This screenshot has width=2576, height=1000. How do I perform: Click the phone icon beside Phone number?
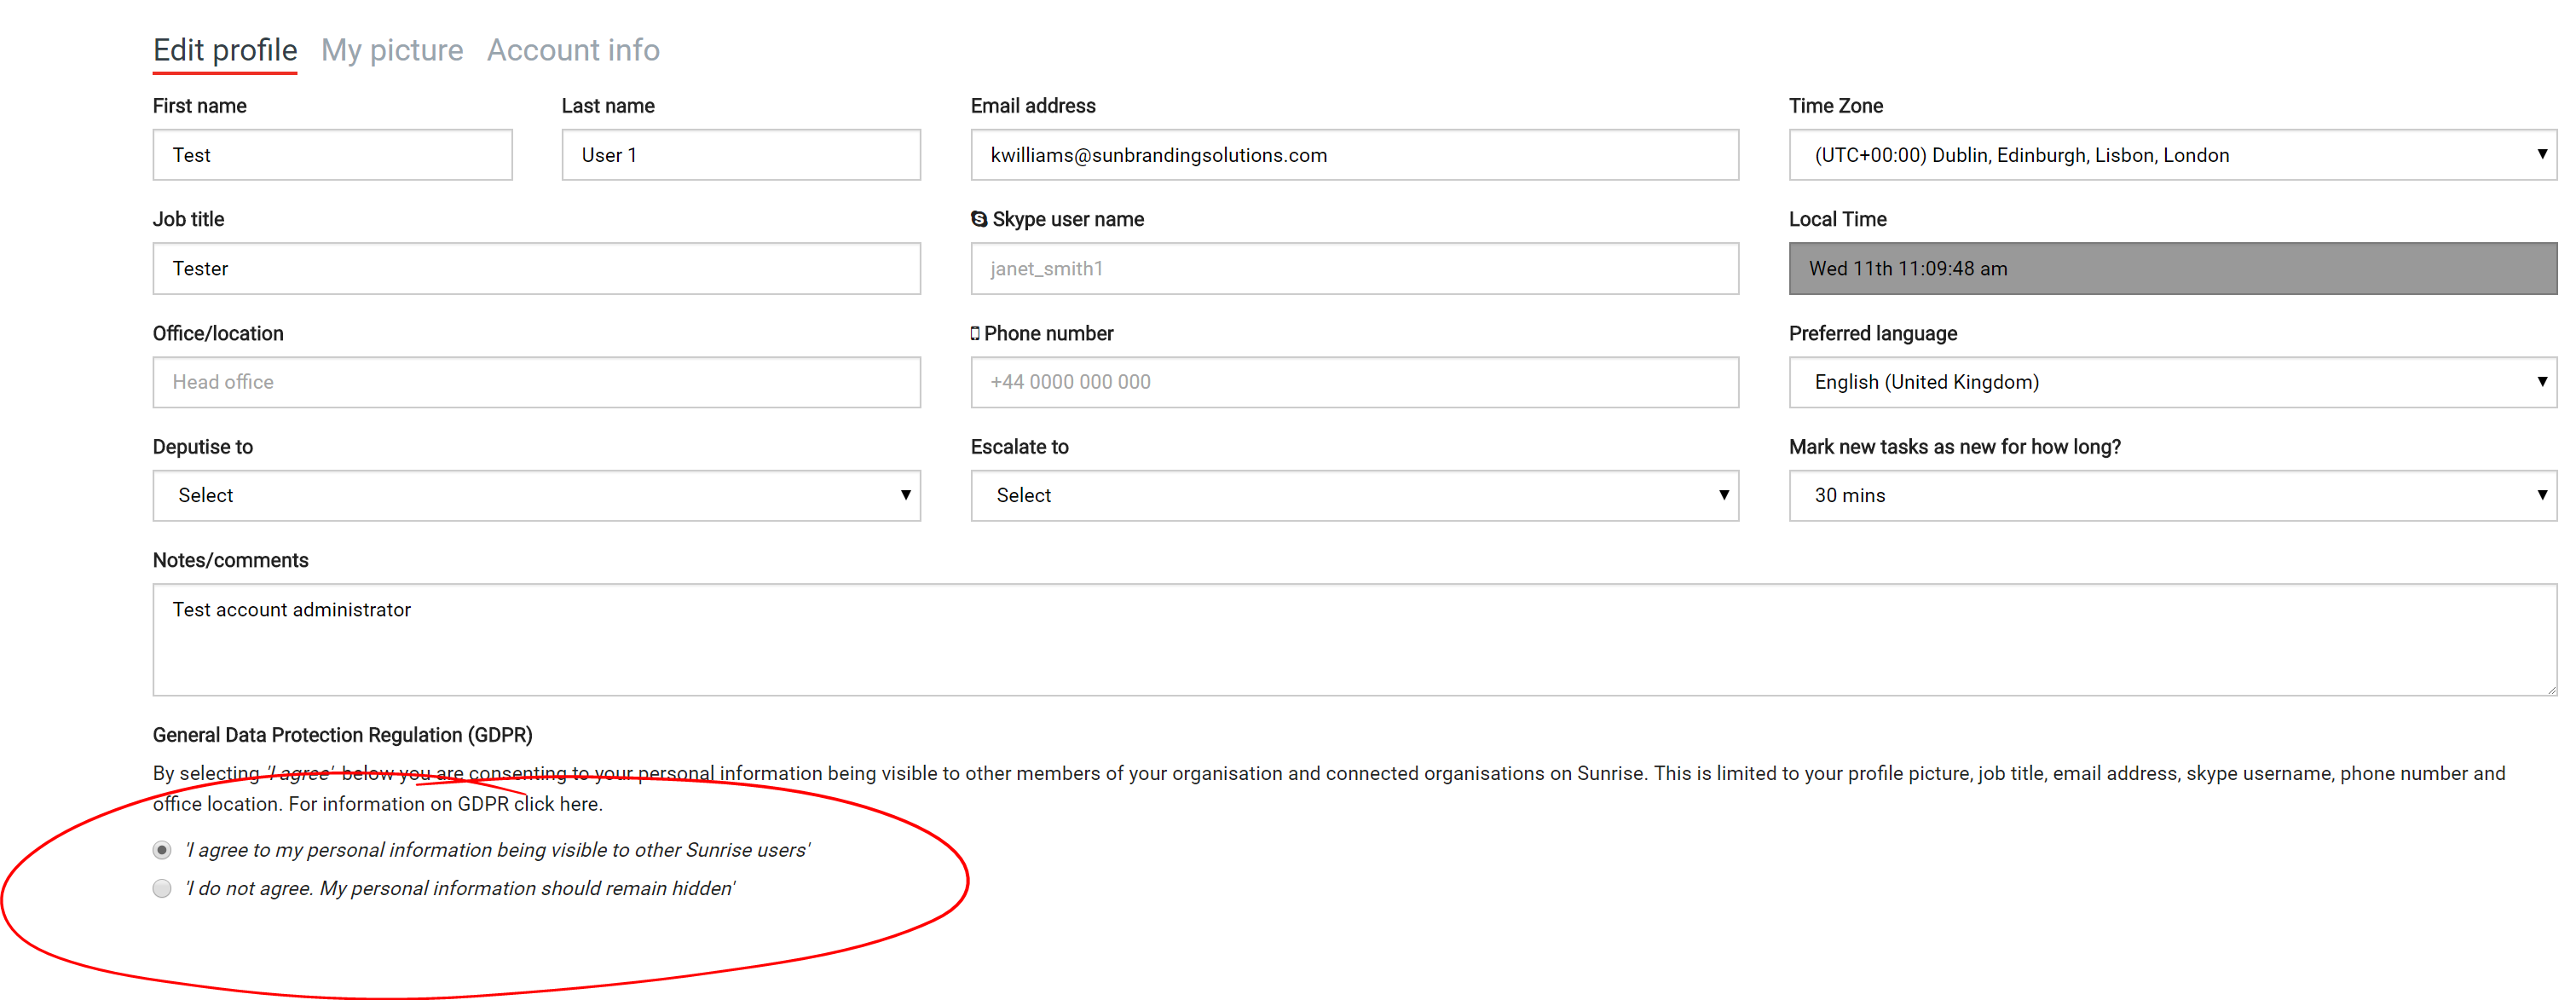[x=975, y=333]
